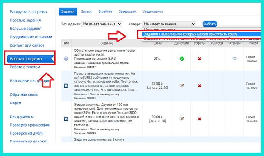Open Контент для сайтов link
This screenshot has width=264, height=156.
[x=27, y=45]
